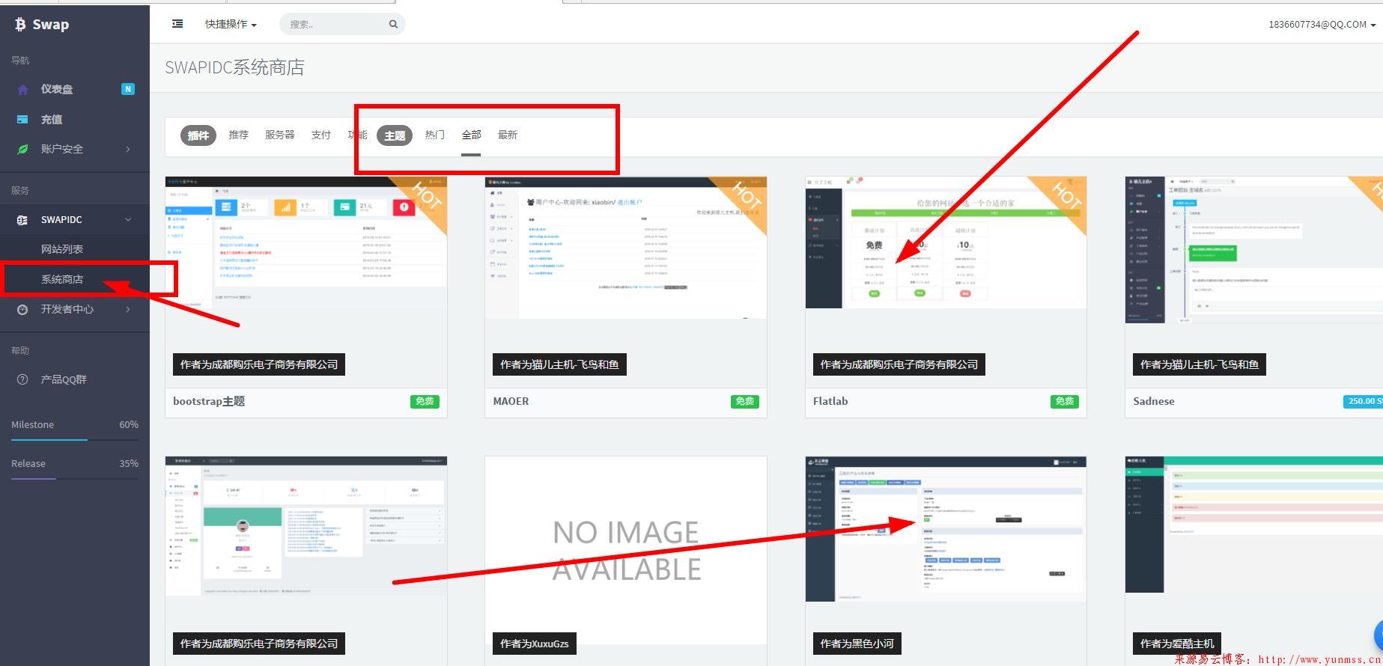Screen dimensions: 1383x666
Task: Click the 免费 badge on Flatlab
Action: click(1065, 402)
